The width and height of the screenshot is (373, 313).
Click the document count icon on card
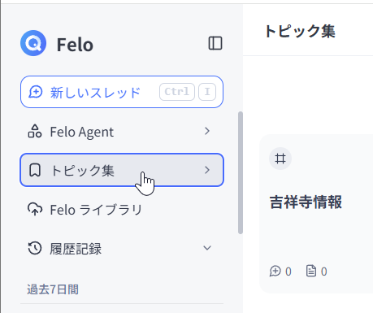click(311, 271)
